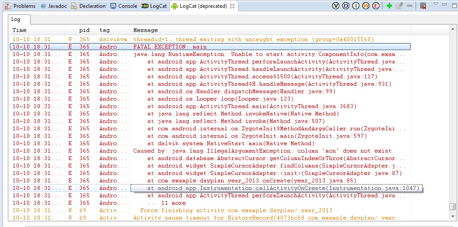Close the LogCat (deprecated) tab

[233, 6]
